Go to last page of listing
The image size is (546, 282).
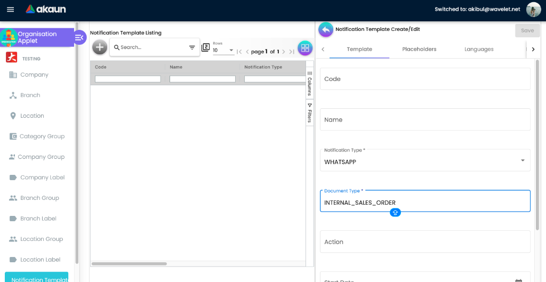pos(292,52)
